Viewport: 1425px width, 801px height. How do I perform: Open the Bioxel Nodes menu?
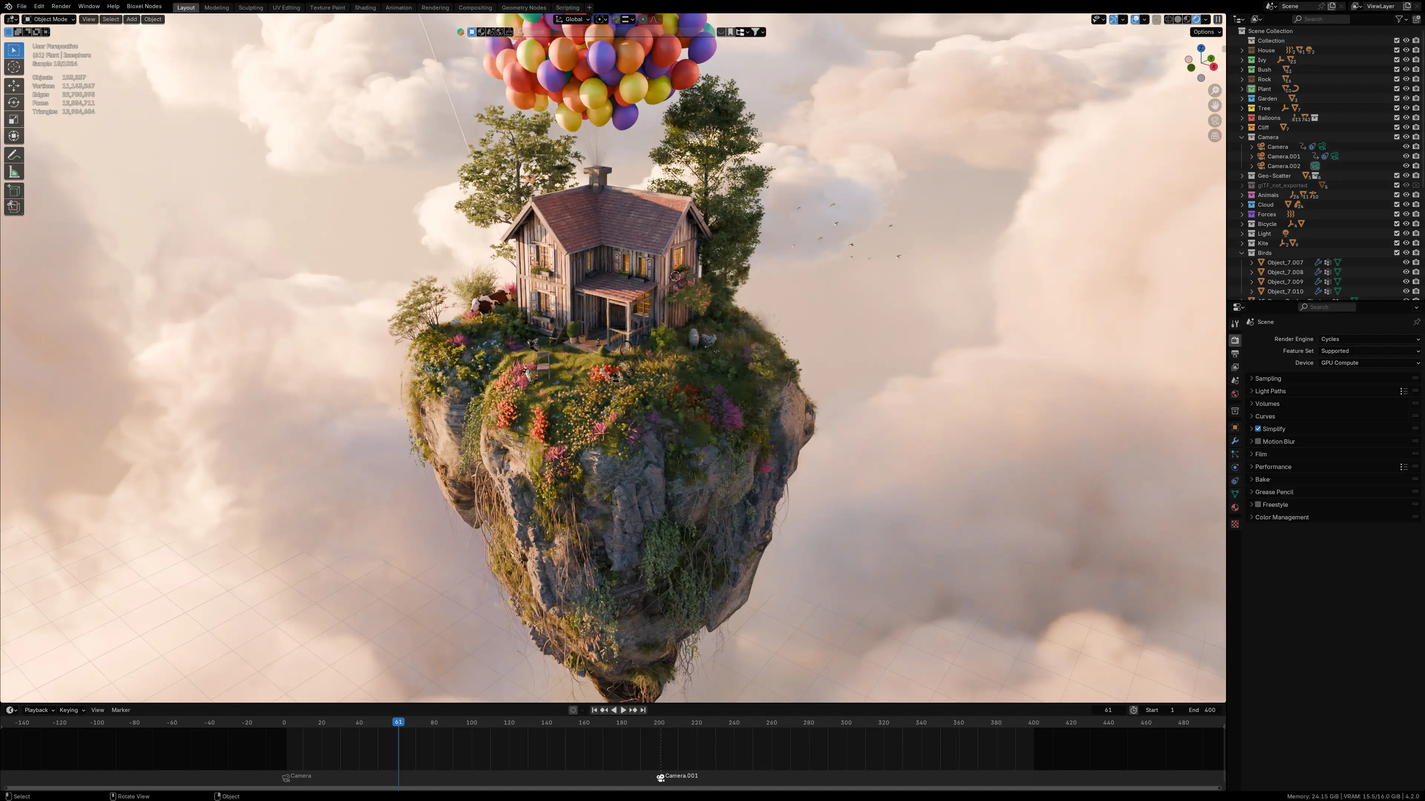point(144,6)
